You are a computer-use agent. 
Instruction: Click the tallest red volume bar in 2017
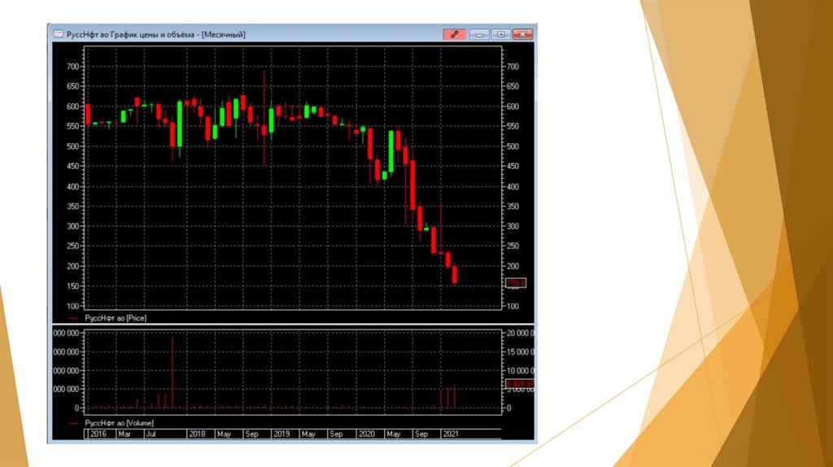(172, 372)
